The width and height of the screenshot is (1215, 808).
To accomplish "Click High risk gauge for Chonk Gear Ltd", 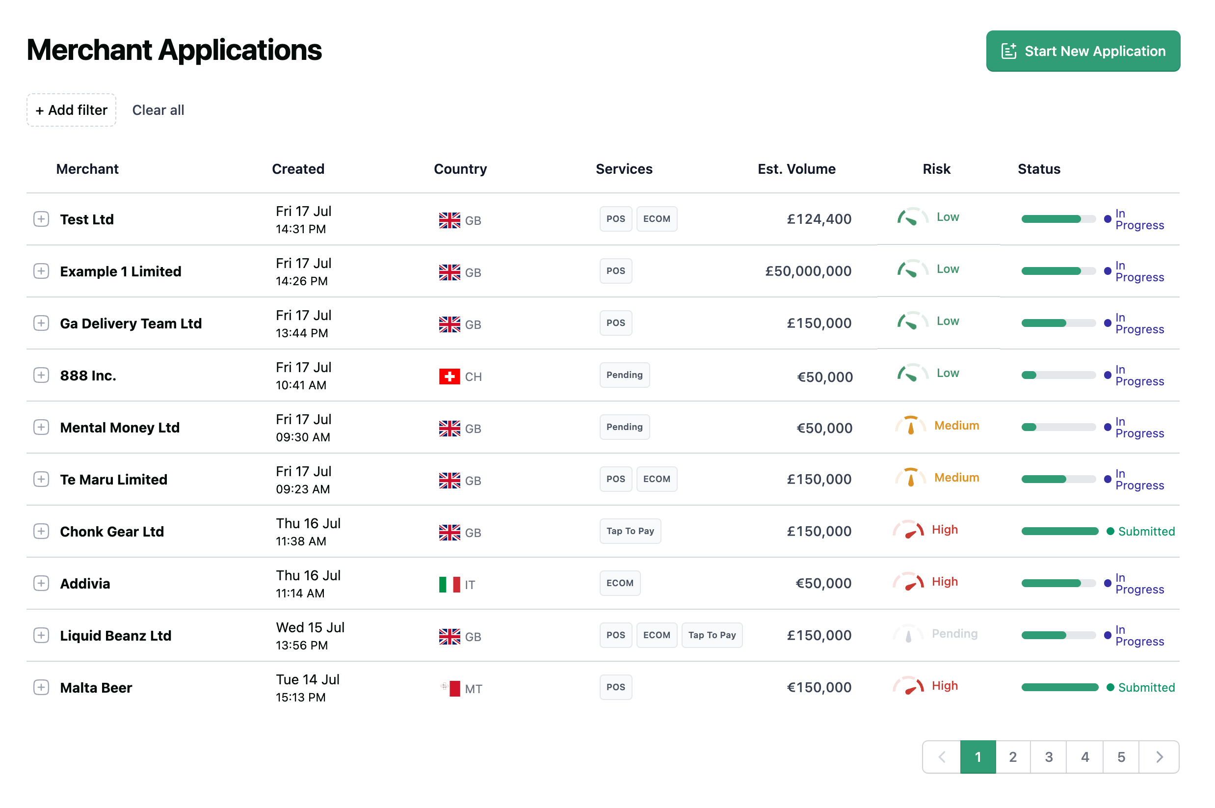I will [908, 530].
